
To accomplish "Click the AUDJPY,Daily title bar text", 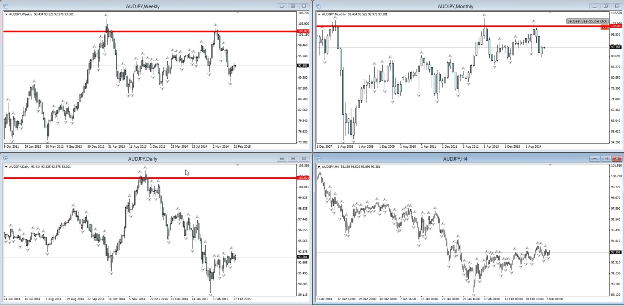I will 143,159.
